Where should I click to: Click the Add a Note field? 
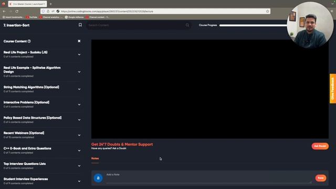tap(208, 178)
